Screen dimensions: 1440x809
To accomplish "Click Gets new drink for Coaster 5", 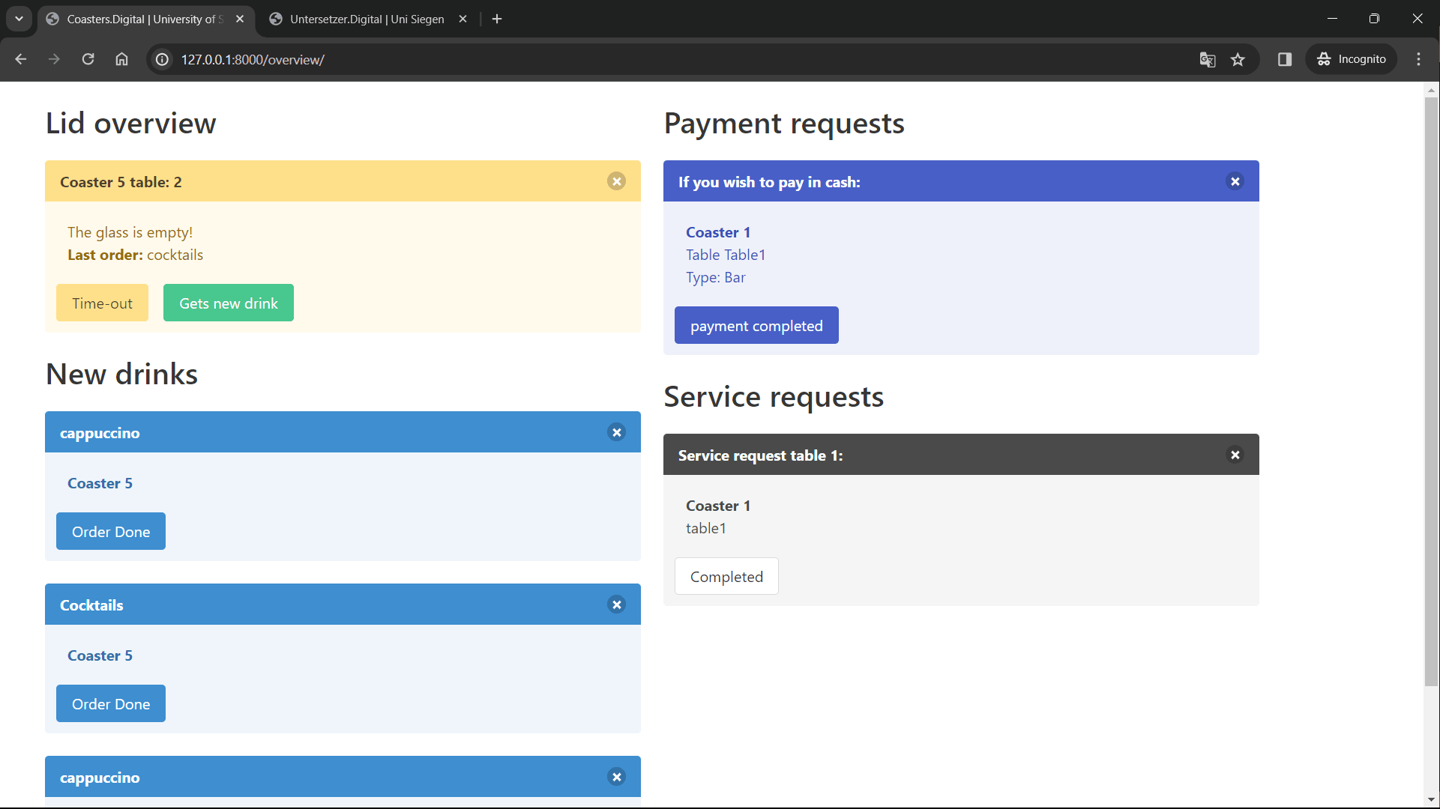I will [227, 303].
